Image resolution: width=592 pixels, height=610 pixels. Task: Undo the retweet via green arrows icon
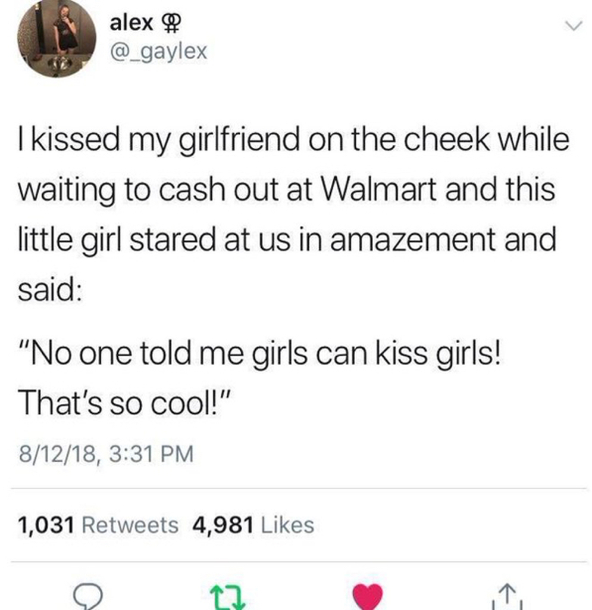coord(228,597)
